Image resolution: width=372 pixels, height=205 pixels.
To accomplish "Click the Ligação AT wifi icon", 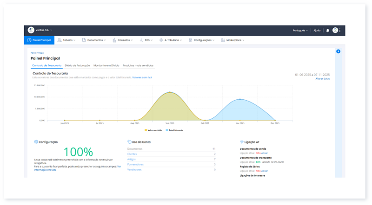I will [x=242, y=142].
